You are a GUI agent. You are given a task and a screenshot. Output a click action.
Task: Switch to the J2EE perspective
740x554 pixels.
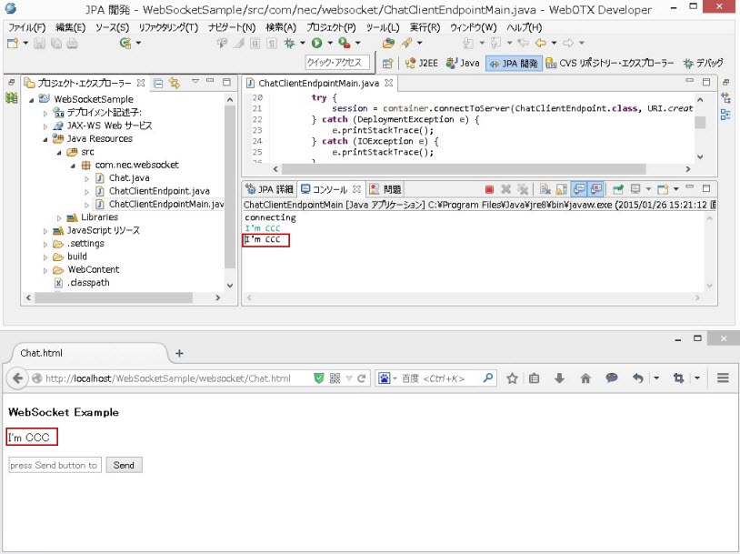(x=421, y=63)
